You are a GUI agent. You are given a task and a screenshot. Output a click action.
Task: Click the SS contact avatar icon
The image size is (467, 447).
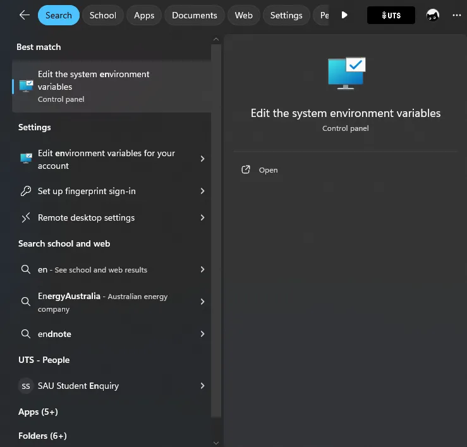(26, 386)
